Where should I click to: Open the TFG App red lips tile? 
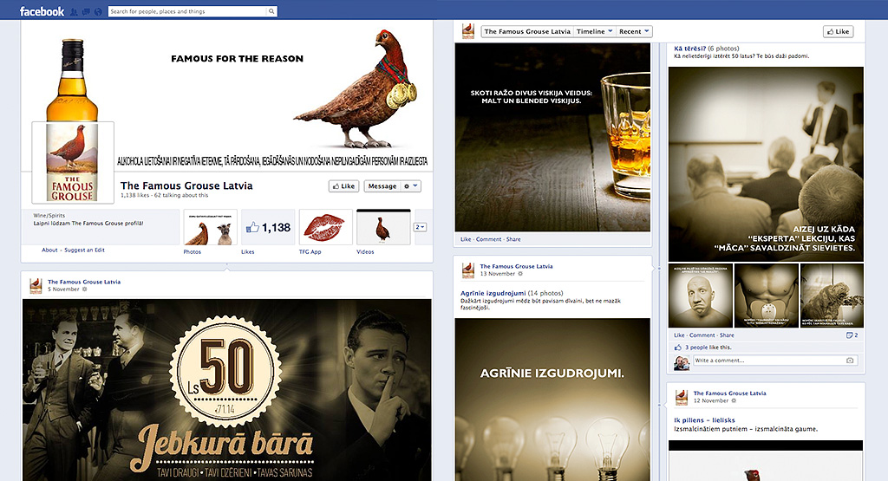[326, 227]
